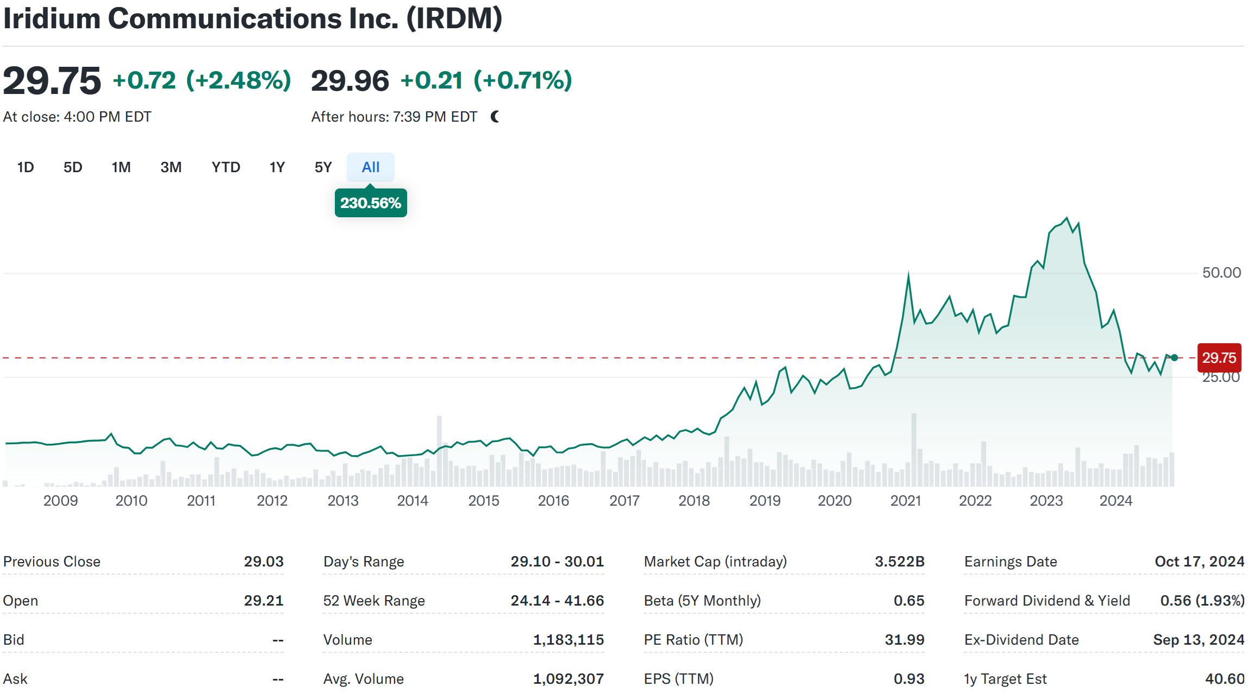Click the Earnings Date value Oct 17, 2024
This screenshot has width=1254, height=699.
click(1200, 562)
